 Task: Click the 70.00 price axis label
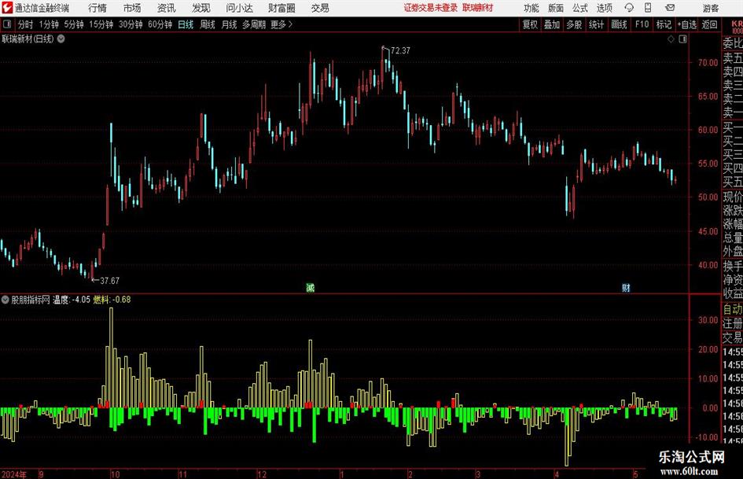coord(708,63)
